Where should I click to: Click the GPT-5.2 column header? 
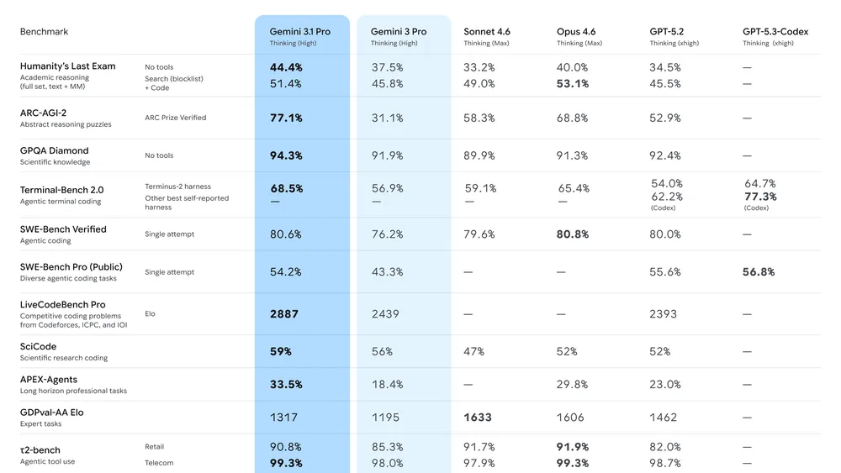click(667, 32)
